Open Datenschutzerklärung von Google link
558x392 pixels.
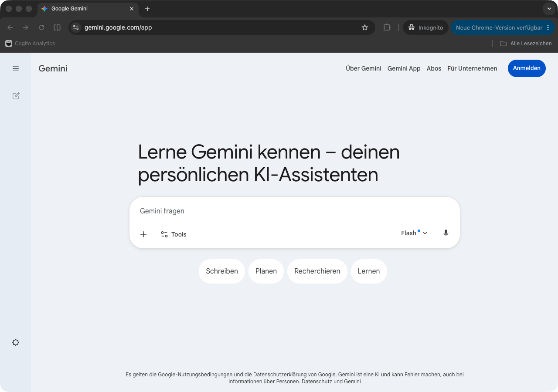point(294,375)
